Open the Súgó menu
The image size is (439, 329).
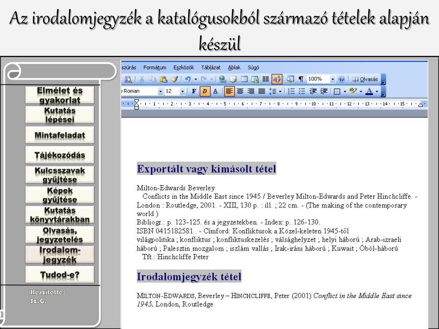pos(253,67)
